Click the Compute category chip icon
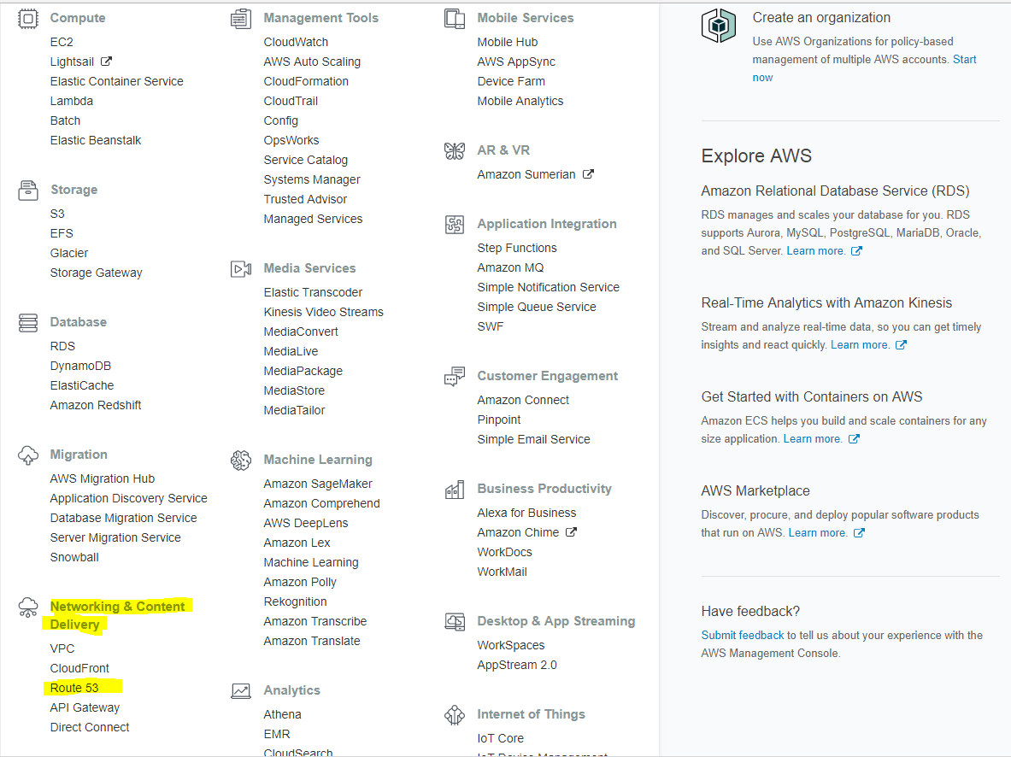This screenshot has width=1011, height=757. tap(27, 19)
